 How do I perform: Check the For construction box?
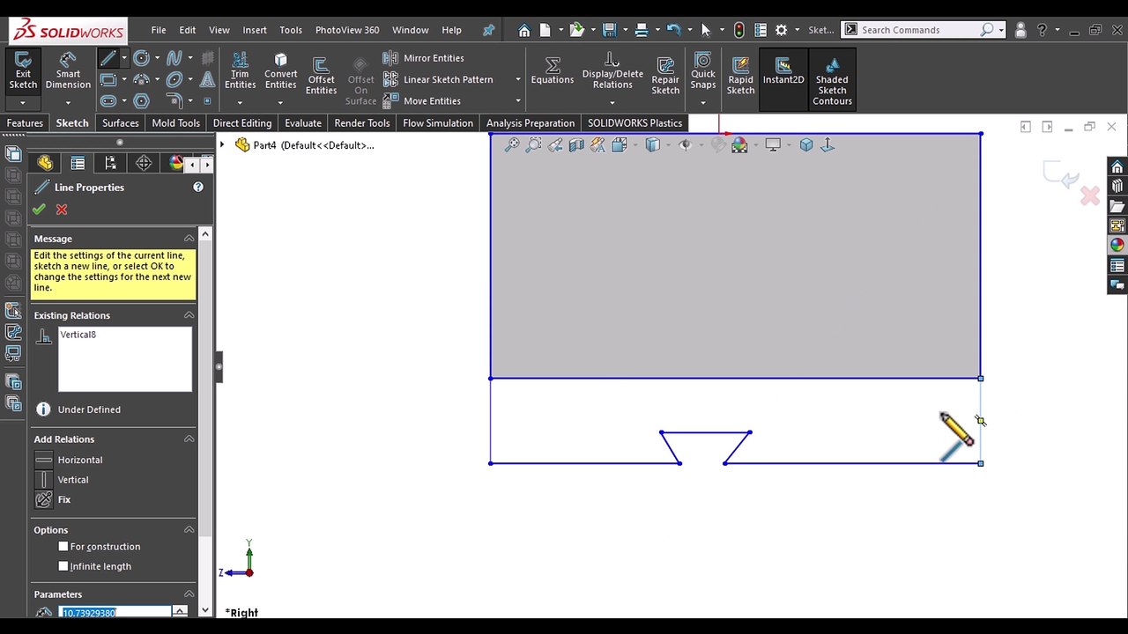[x=63, y=547]
